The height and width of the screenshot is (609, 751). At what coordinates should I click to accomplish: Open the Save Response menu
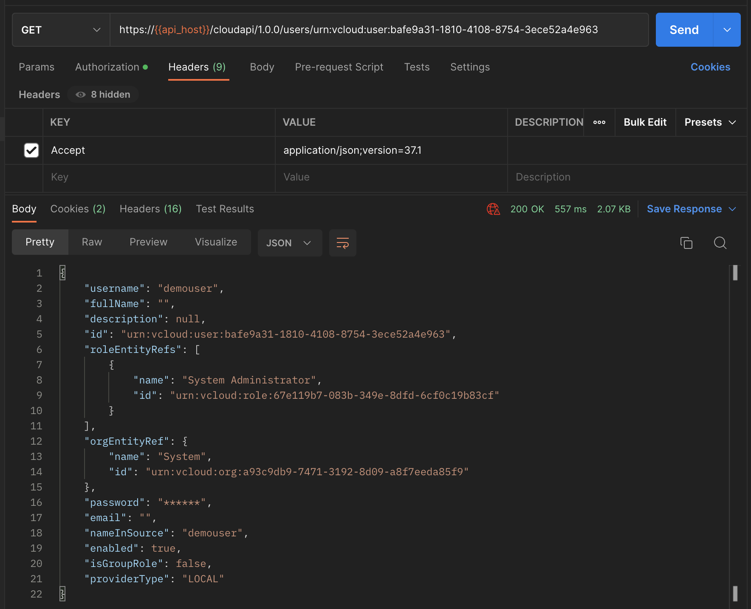(691, 209)
